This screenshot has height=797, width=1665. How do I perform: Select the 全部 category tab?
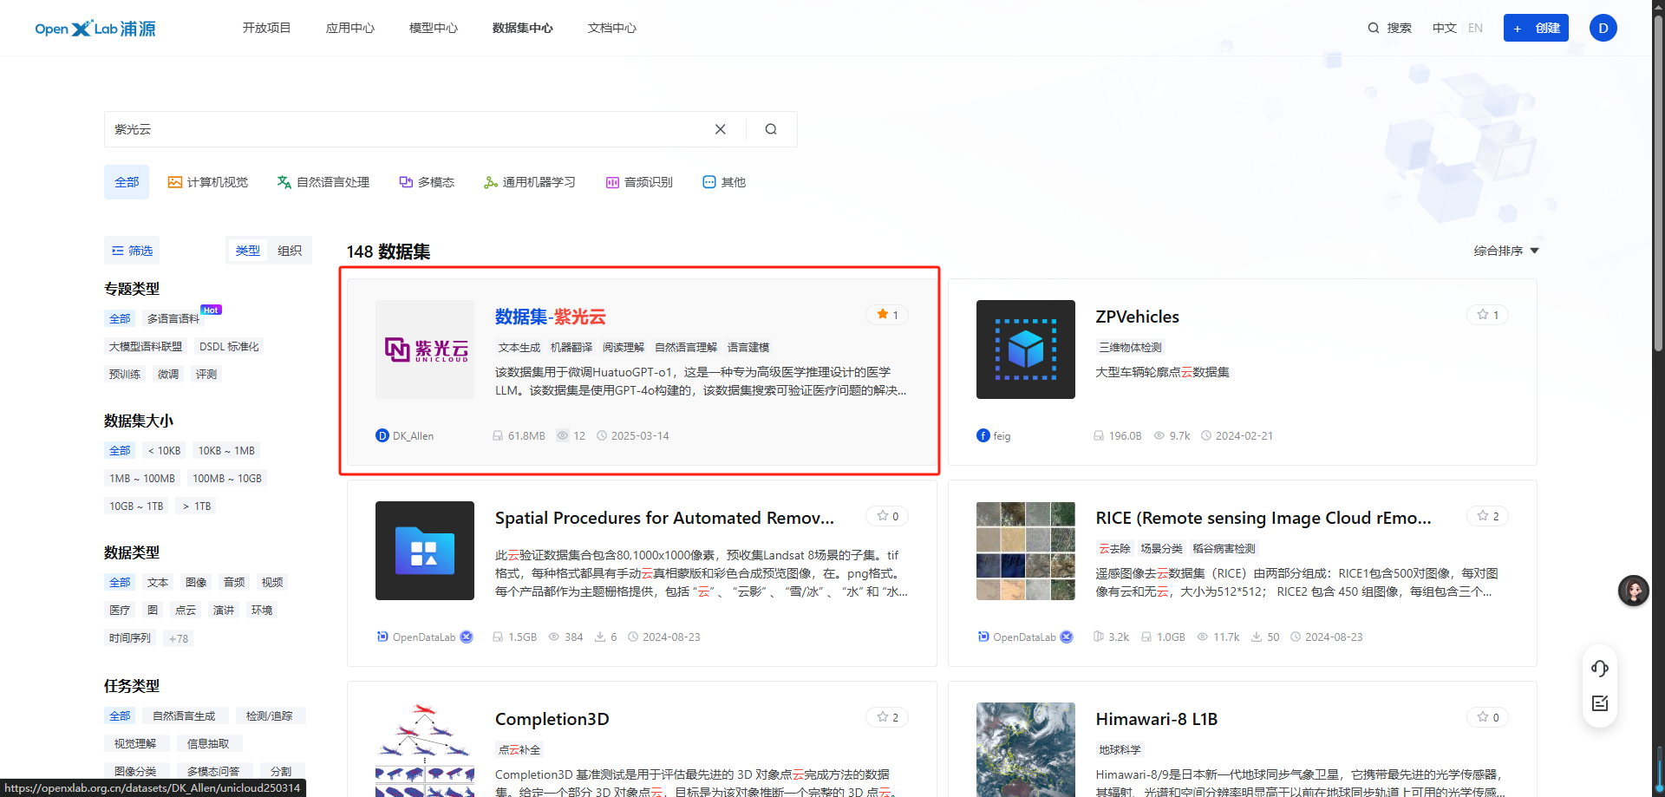tap(127, 182)
